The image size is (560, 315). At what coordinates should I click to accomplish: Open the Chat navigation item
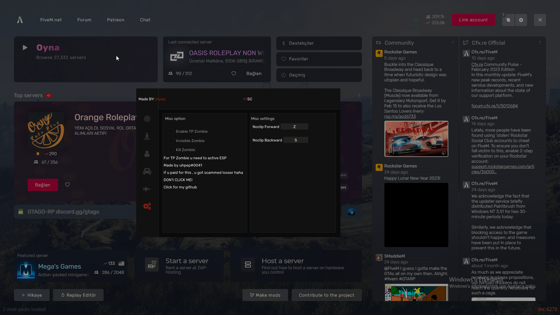[145, 20]
